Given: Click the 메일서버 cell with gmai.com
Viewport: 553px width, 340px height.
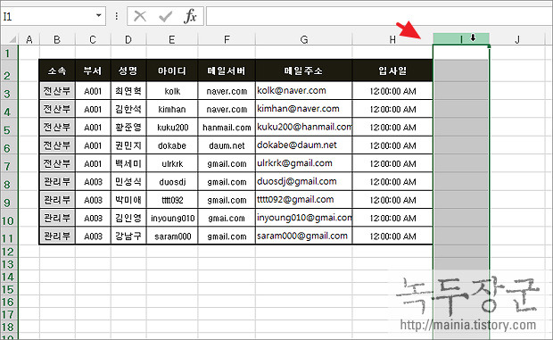Looking at the screenshot, I should (x=227, y=218).
